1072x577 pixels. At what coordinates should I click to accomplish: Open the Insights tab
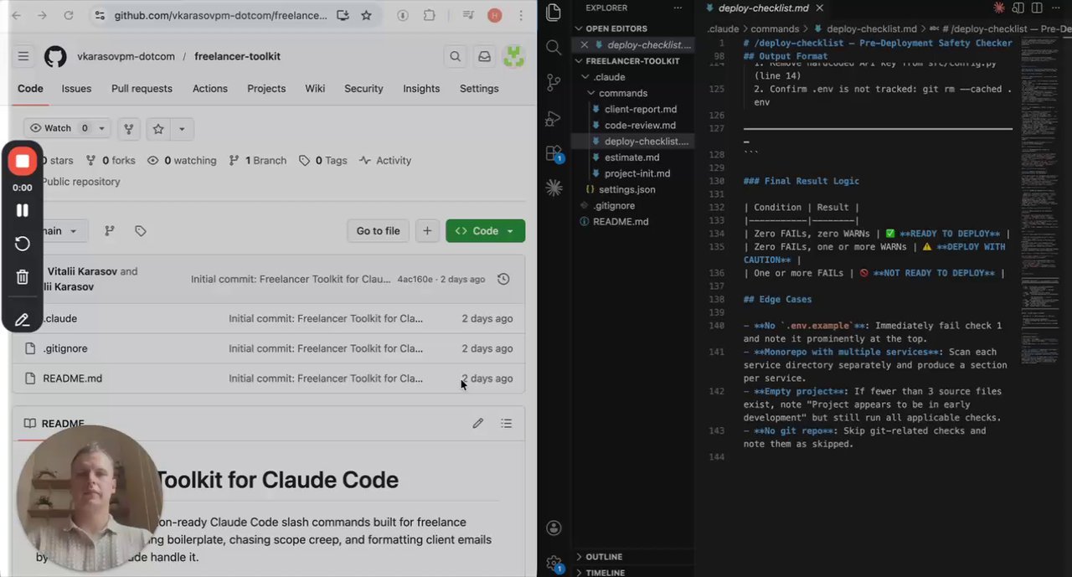(421, 88)
